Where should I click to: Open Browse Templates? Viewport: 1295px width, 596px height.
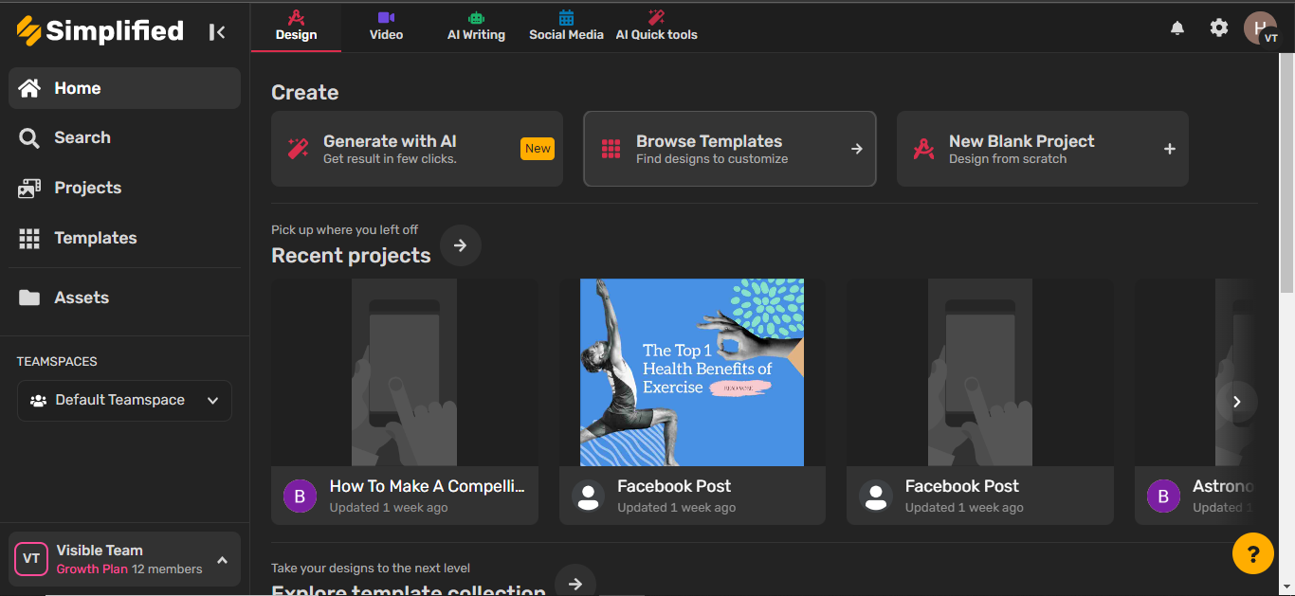(x=729, y=149)
